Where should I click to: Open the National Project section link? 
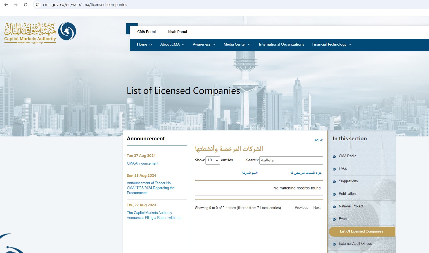351,206
